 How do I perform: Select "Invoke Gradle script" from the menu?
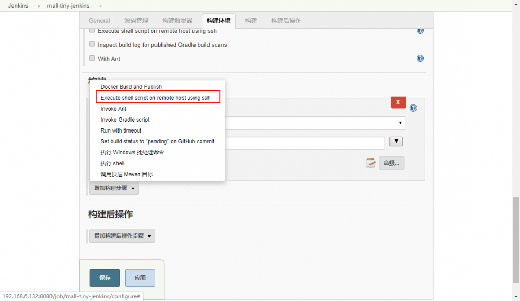pyautogui.click(x=124, y=120)
